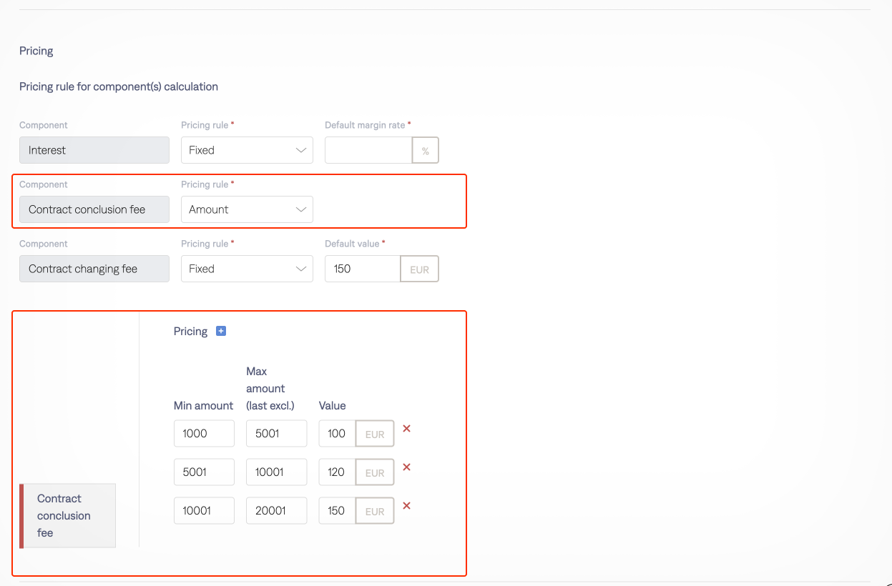Open the Interest pricing rule dropdown

click(x=247, y=150)
